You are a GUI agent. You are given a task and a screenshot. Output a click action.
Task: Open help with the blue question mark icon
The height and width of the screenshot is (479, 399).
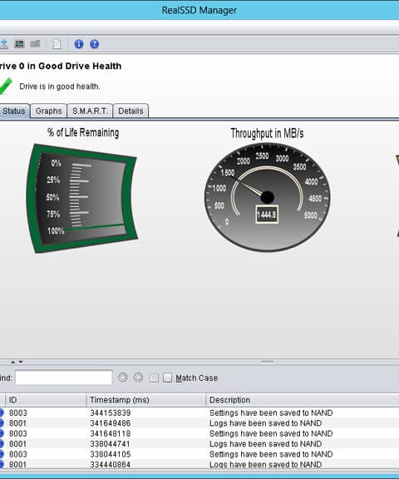click(x=94, y=44)
